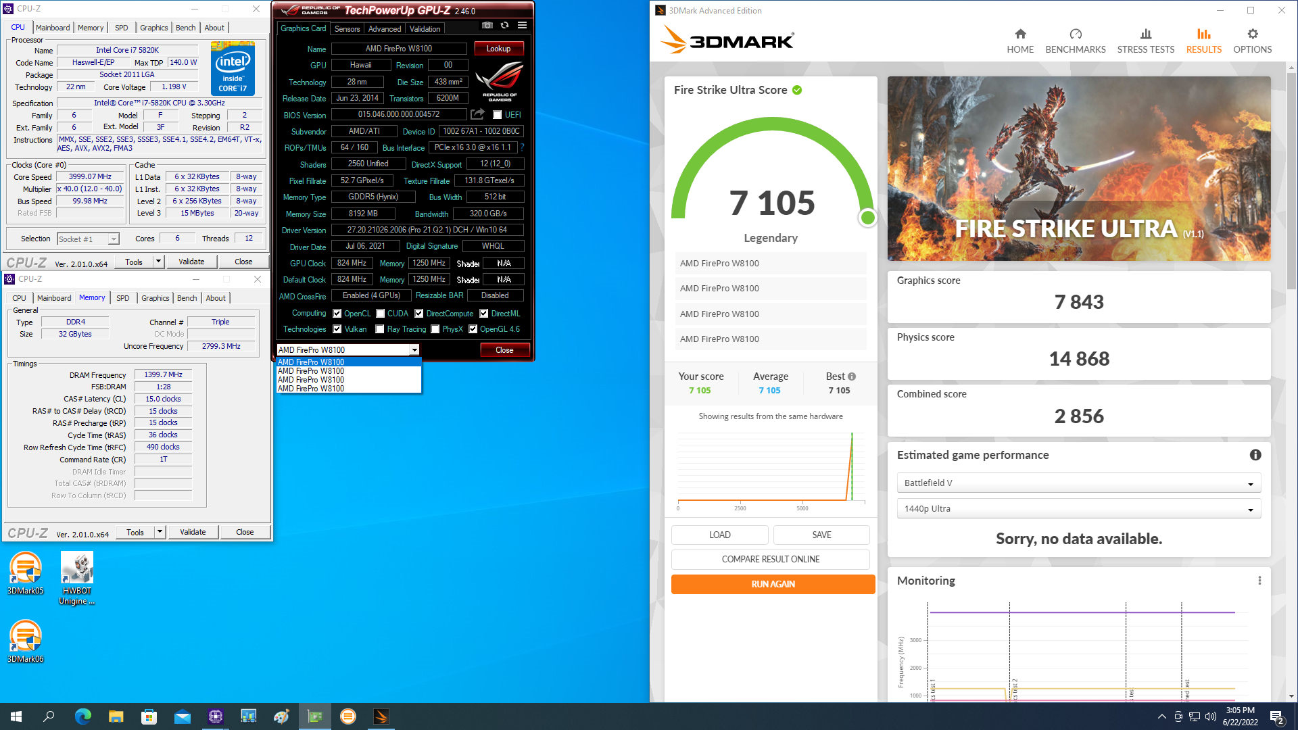1298x730 pixels.
Task: Switch to Graphics tab in lower CPU-Z window
Action: 155,298
